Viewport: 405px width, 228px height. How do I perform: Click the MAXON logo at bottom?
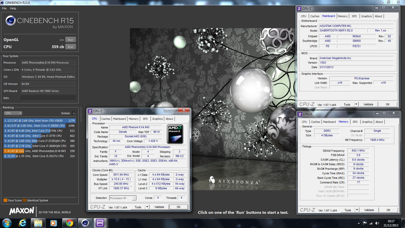[x=22, y=211]
